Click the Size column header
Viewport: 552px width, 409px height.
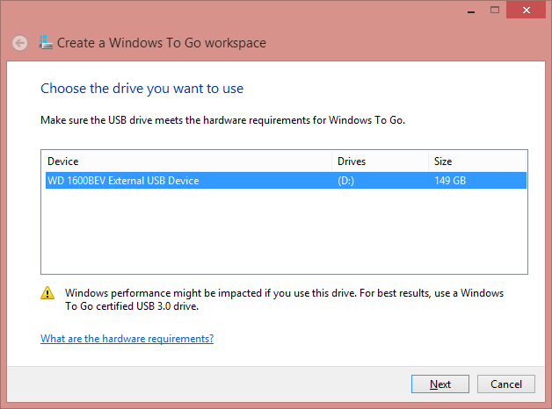coord(477,161)
